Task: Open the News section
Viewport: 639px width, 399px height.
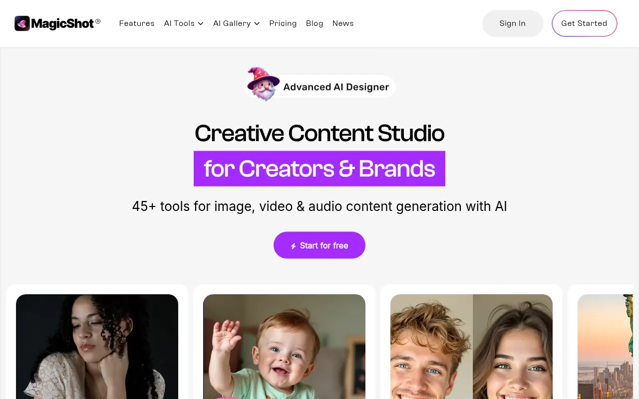Action: (x=343, y=23)
